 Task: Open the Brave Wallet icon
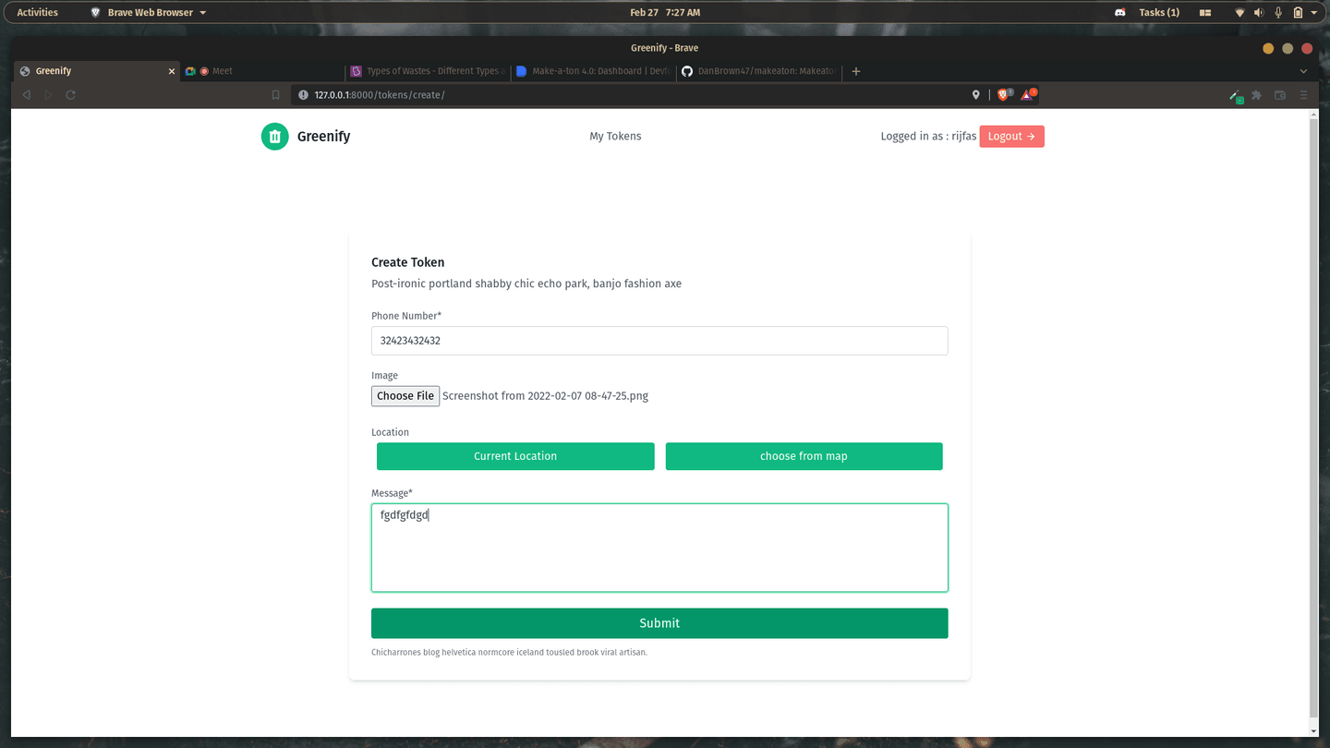tap(1280, 95)
